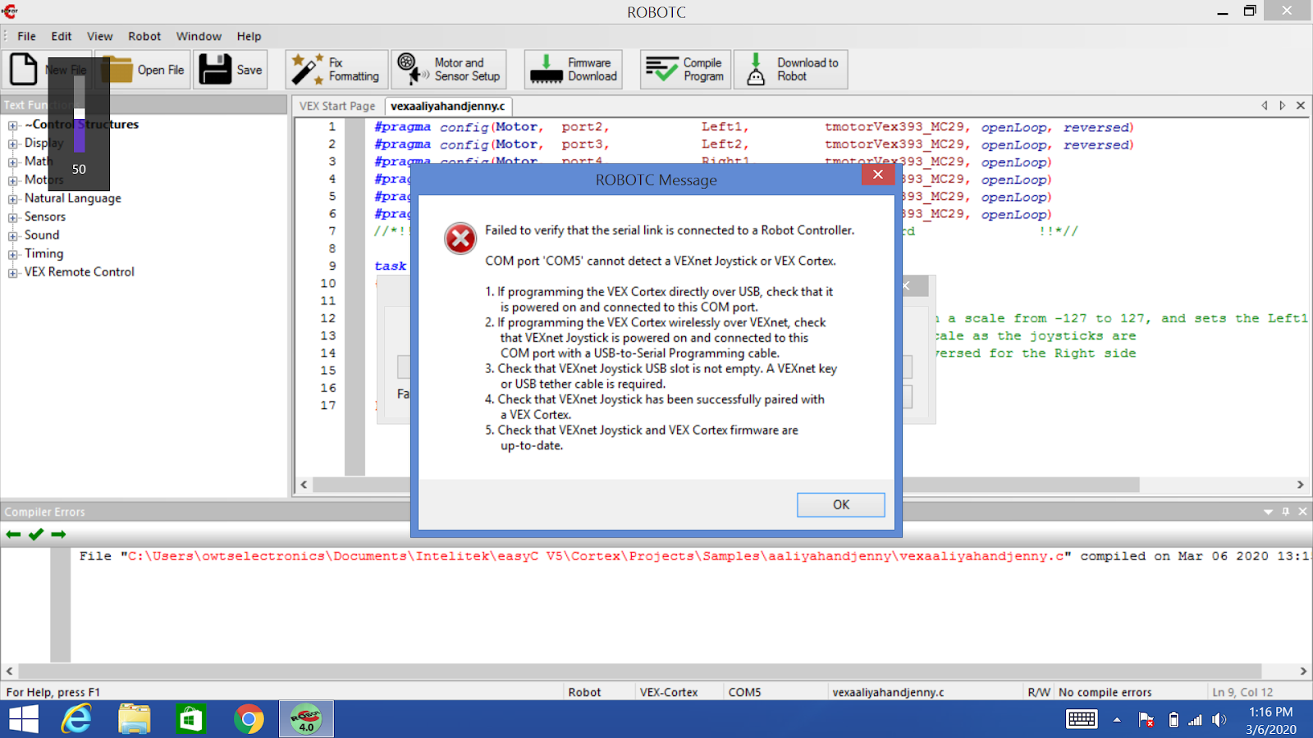Open Windows Store from taskbar
Viewport: 1313px width, 738px height.
pos(191,720)
